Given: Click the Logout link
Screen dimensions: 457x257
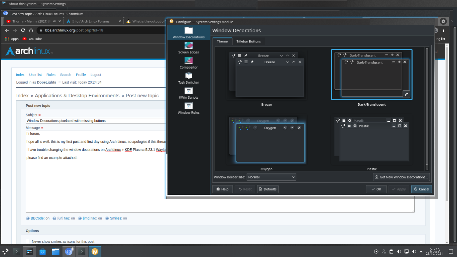Looking at the screenshot, I should pos(96,75).
